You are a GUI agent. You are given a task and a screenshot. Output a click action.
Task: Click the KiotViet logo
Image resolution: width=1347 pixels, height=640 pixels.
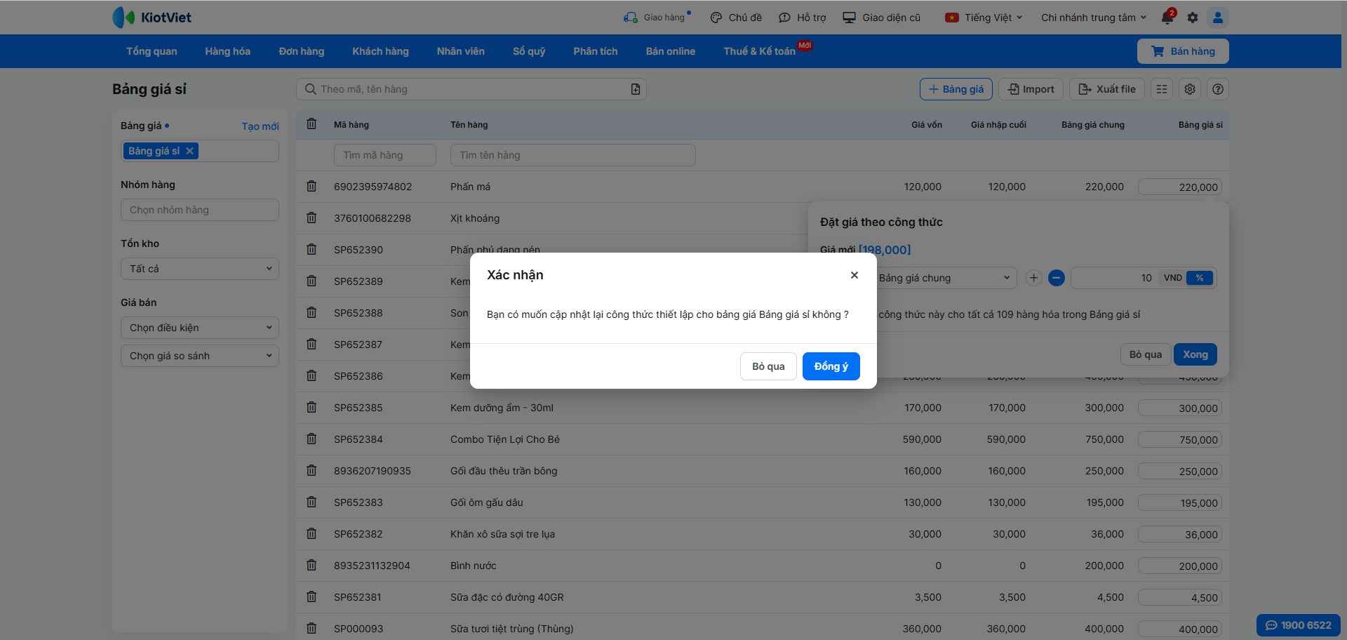(x=152, y=18)
